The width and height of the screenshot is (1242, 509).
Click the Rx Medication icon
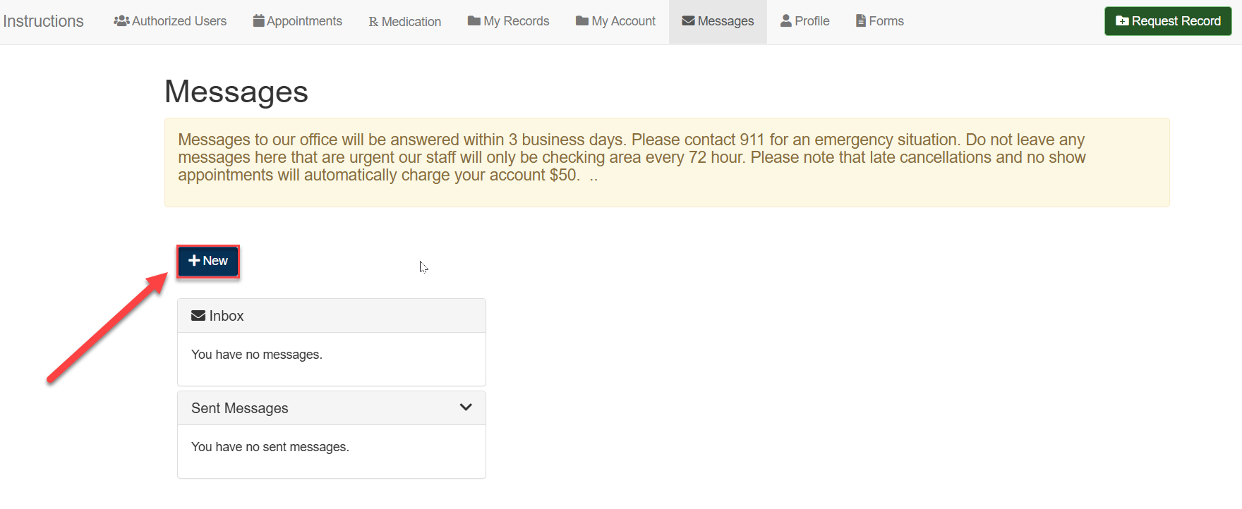point(373,22)
